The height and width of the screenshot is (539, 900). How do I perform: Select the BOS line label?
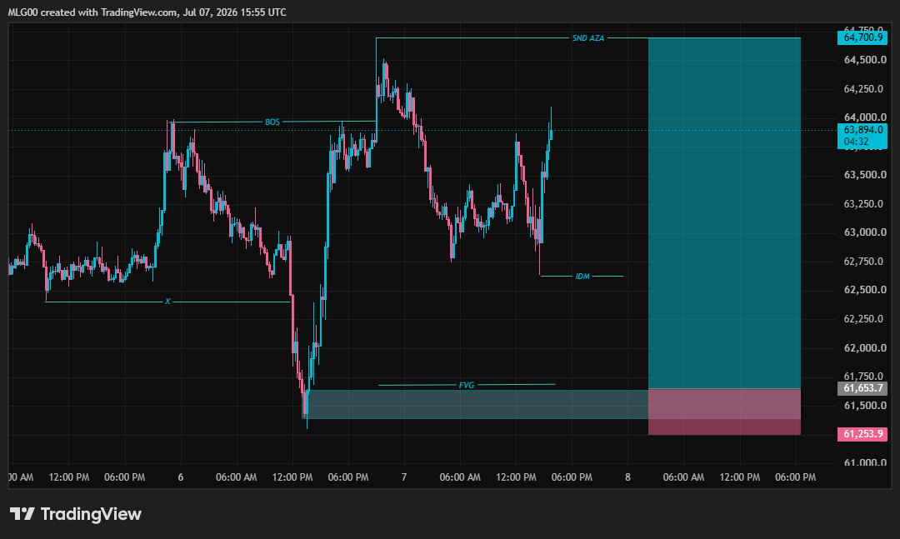click(272, 122)
